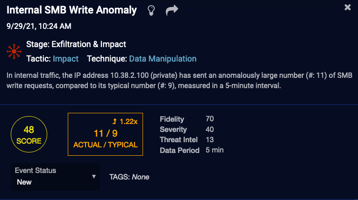358x200 pixels.
Task: Click the share arrow icon
Action: point(172,10)
